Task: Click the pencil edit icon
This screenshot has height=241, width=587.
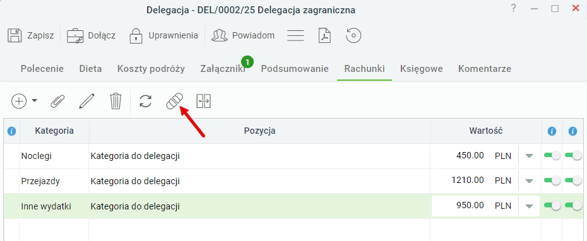Action: point(87,101)
